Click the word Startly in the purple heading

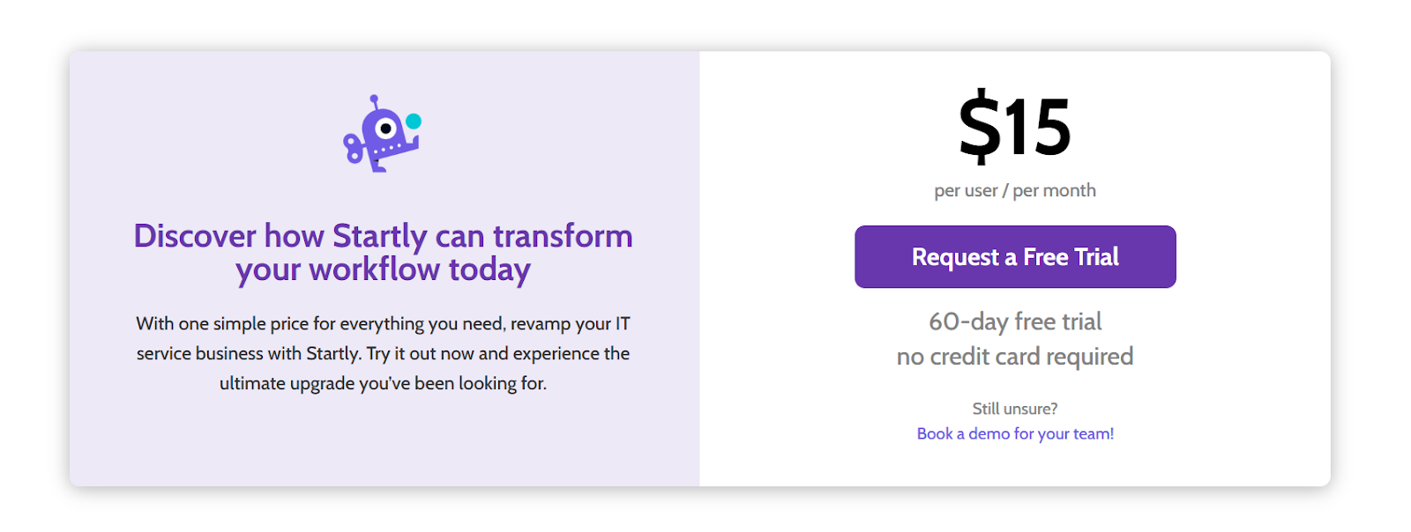tap(379, 236)
